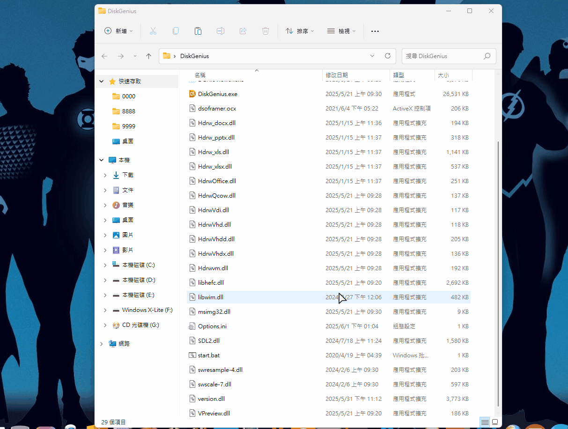Image resolution: width=568 pixels, height=429 pixels.
Task: Click the Cut scissors icon in toolbar
Action: pos(153,31)
